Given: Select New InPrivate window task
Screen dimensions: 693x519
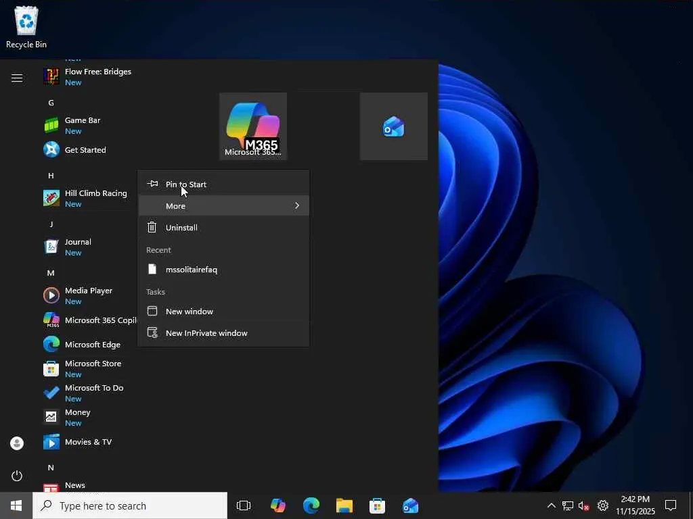Looking at the screenshot, I should 223,332.
